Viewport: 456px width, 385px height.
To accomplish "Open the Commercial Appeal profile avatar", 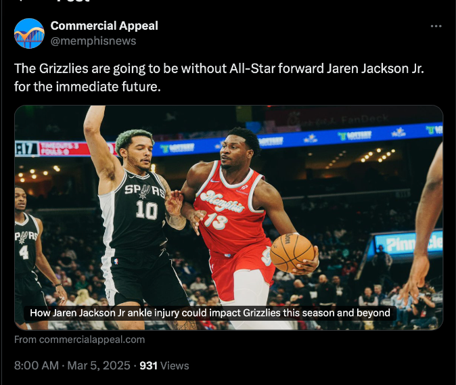I will point(29,33).
